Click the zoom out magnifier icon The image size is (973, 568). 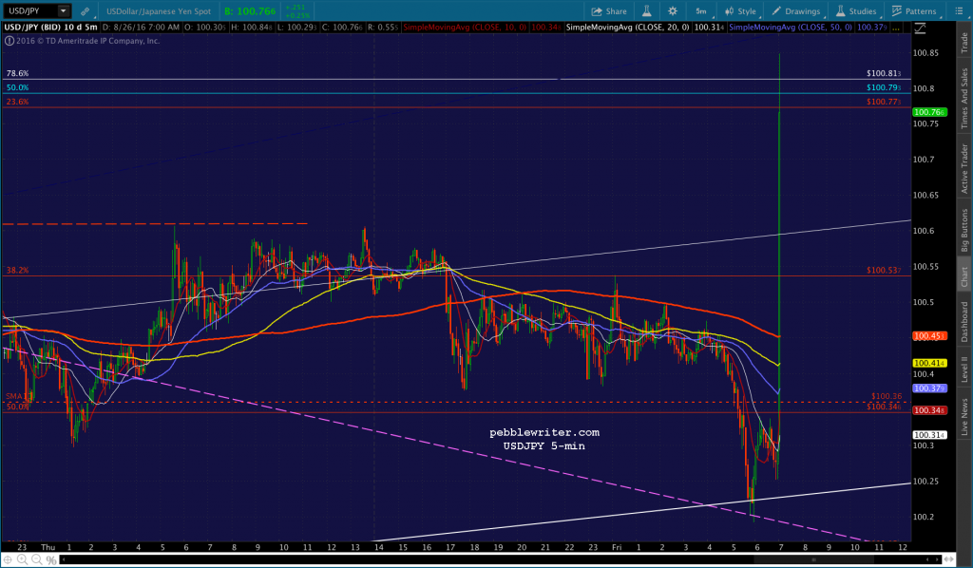click(37, 560)
